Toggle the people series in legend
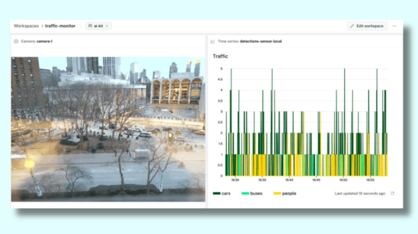418x234 pixels. [x=285, y=193]
